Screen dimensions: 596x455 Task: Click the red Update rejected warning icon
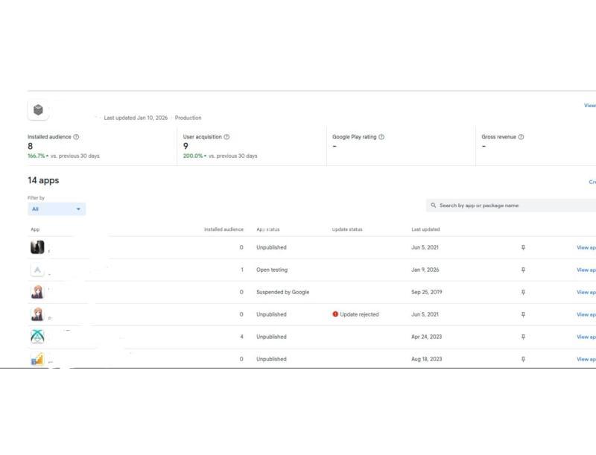335,314
